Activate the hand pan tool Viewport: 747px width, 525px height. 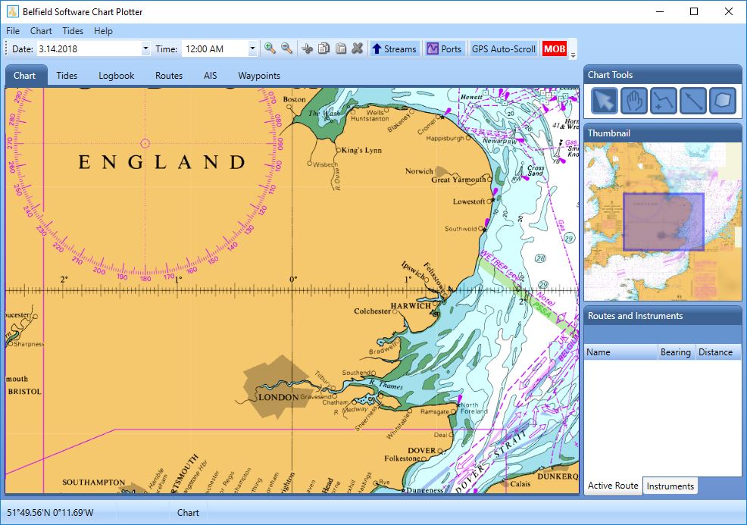coord(634,101)
